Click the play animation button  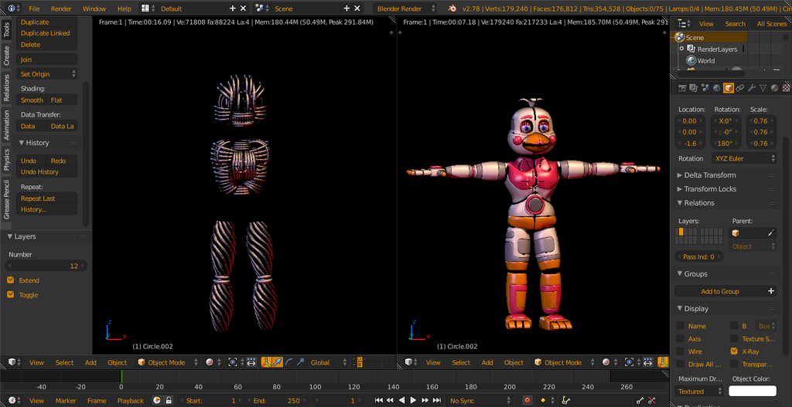click(413, 401)
